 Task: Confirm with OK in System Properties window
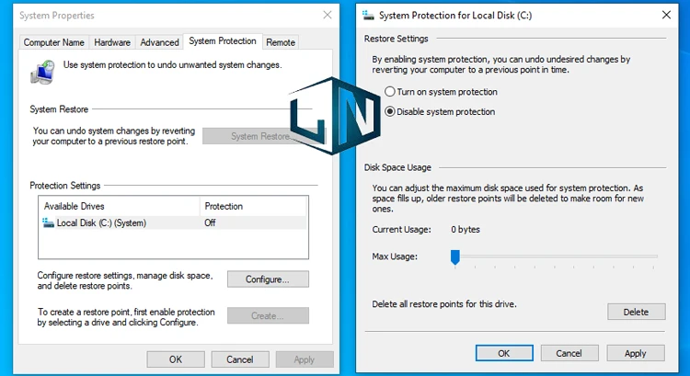coord(176,359)
